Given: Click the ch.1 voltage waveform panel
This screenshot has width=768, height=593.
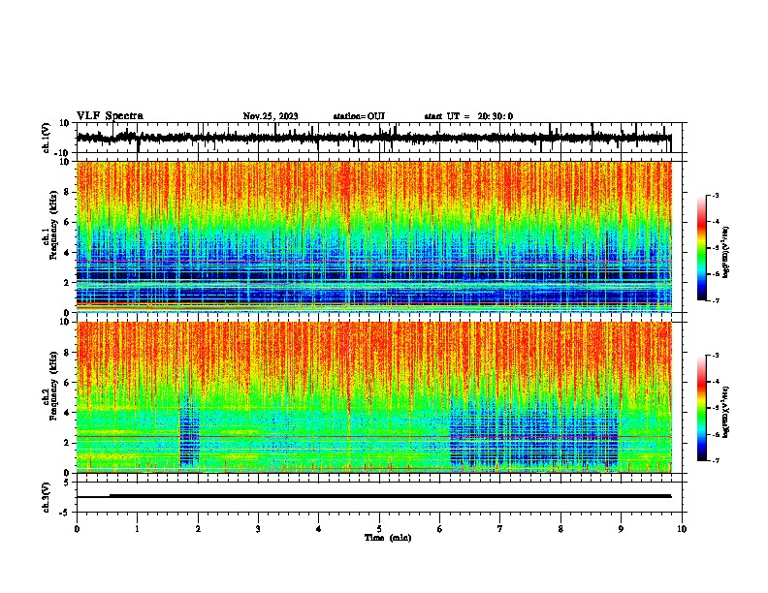Looking at the screenshot, I should click(379, 138).
